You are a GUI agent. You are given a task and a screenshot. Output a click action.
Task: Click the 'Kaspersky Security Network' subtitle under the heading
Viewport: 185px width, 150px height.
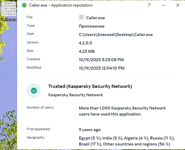[x=76, y=95]
